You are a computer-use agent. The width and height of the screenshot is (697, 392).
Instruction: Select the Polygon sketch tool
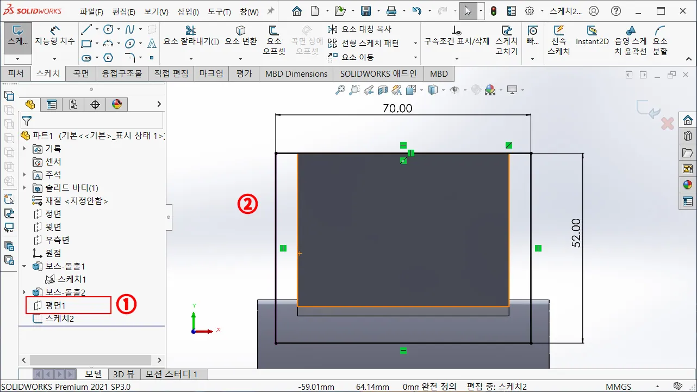point(108,58)
